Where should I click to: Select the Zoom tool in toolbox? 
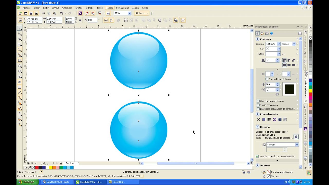[20, 44]
